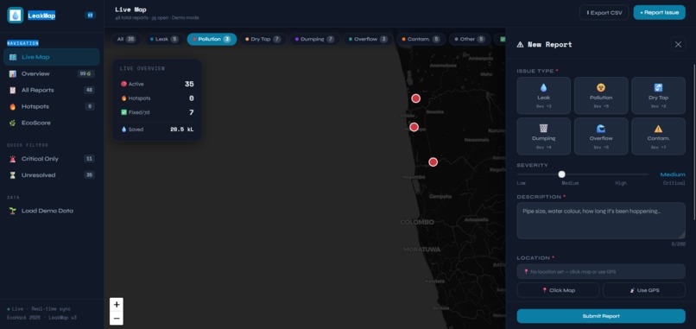The height and width of the screenshot is (329, 696).
Task: Click the + Report Issue button
Action: [x=659, y=12]
